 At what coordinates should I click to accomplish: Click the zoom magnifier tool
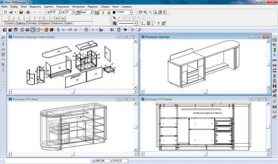[146, 12]
